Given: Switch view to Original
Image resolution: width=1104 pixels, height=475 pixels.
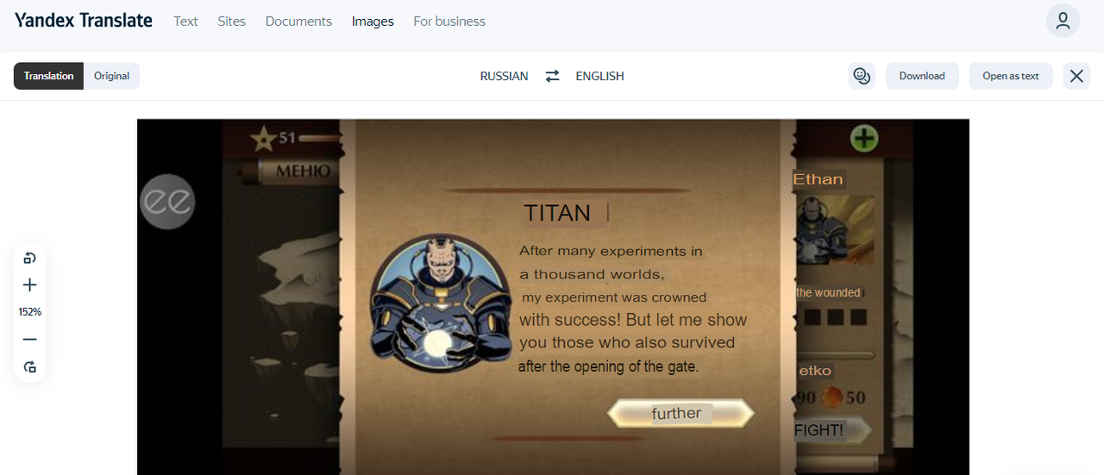Looking at the screenshot, I should pyautogui.click(x=112, y=76).
